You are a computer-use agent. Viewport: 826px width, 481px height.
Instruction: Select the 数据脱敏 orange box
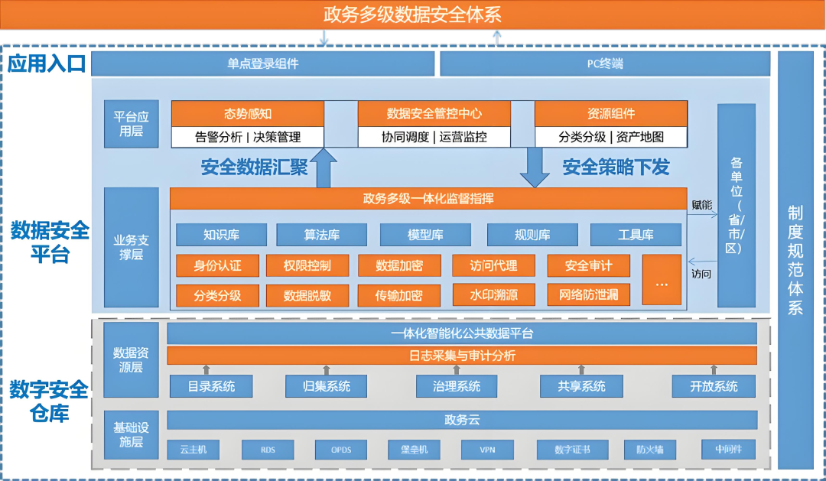[307, 295]
